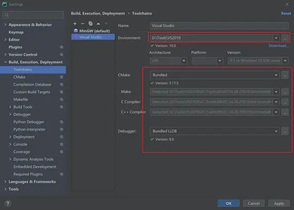Add a new toolchain with plus icon
This screenshot has width=294, height=210.
pyautogui.click(x=75, y=23)
